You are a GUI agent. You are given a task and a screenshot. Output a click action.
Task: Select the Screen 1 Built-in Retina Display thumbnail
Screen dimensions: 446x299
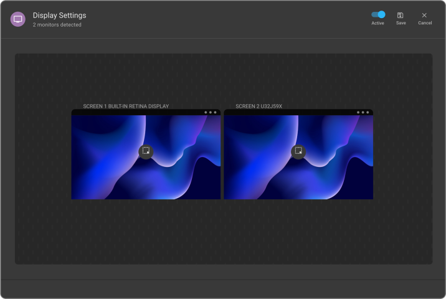coord(146,154)
